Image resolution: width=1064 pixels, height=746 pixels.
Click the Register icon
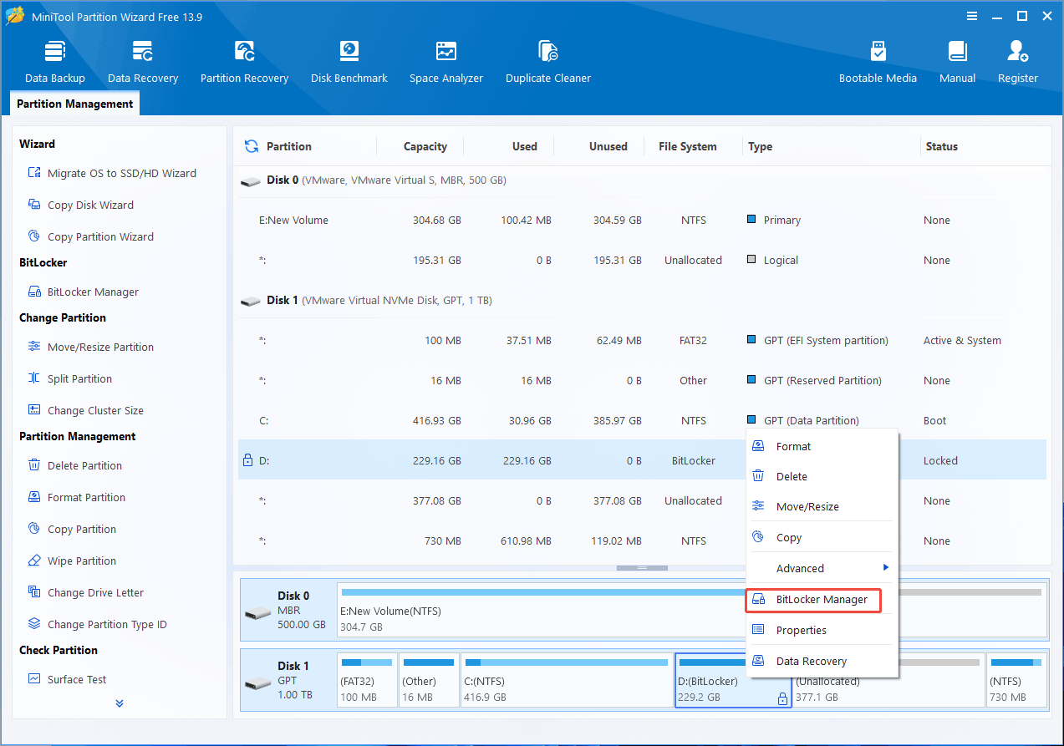point(1017,62)
